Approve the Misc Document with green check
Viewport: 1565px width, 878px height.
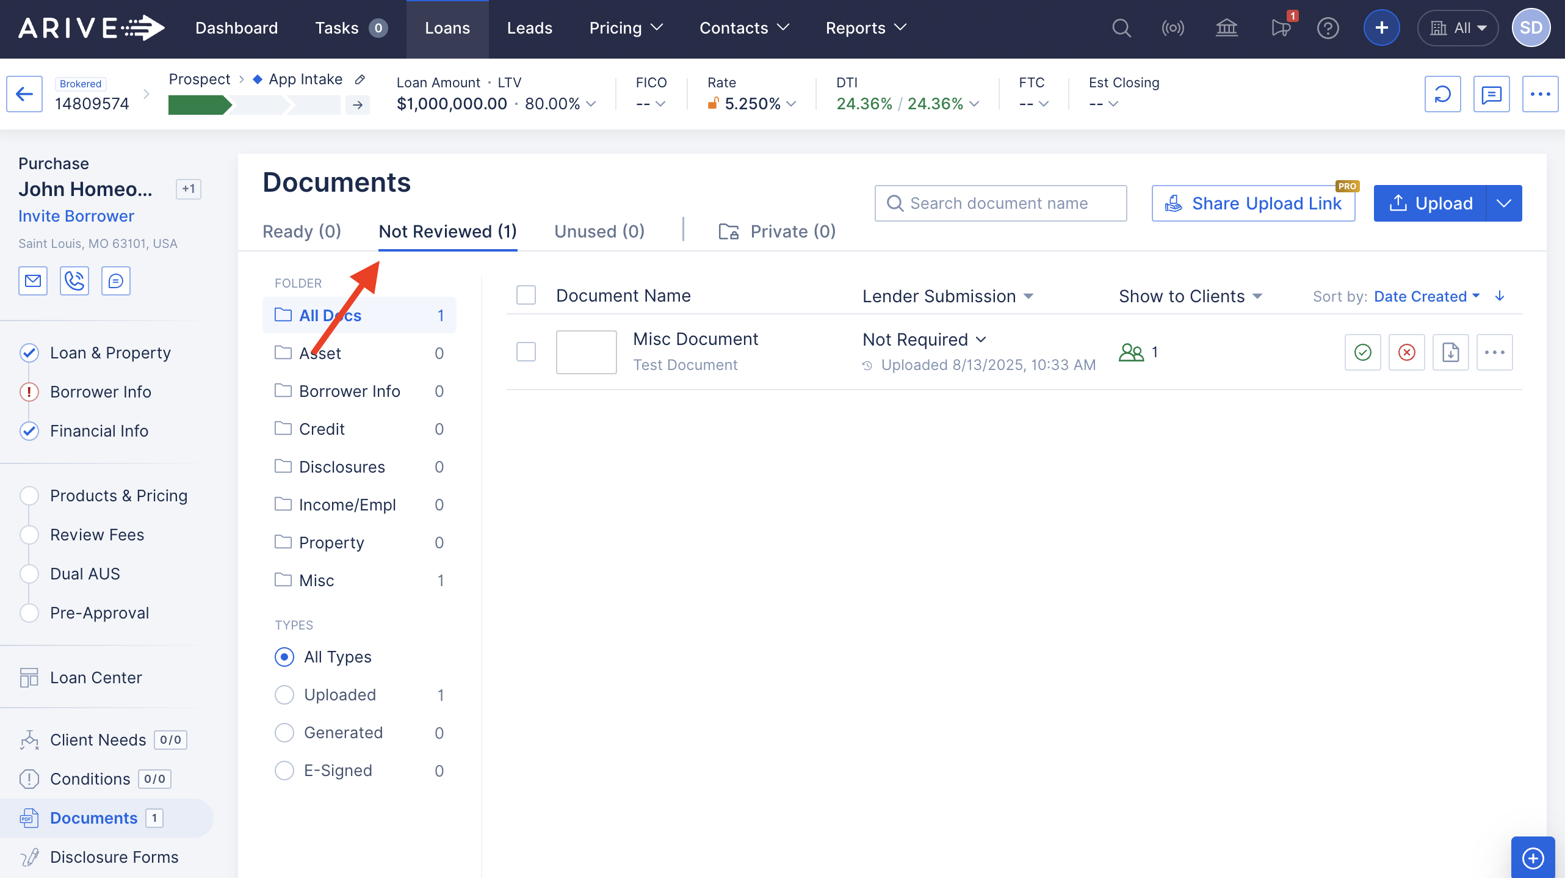coord(1362,352)
